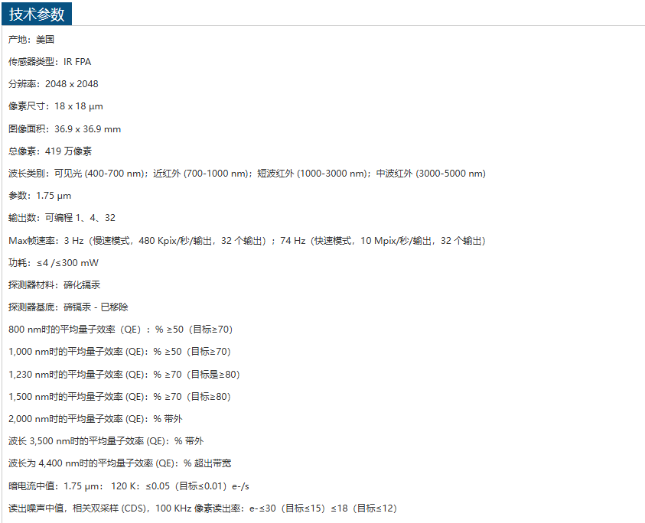Select the 800 nm 平均量子效率 line
The height and width of the screenshot is (523, 645).
(120, 330)
